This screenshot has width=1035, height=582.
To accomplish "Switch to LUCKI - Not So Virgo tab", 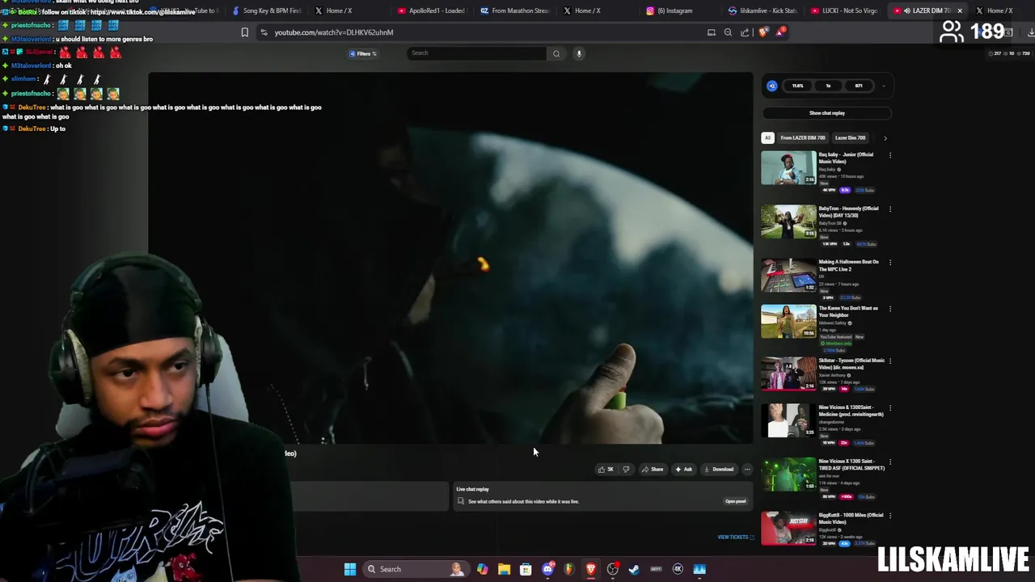I will pos(846,11).
